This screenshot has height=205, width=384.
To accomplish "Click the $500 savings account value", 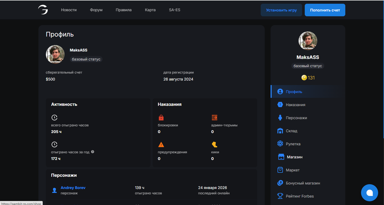I will [x=50, y=79].
